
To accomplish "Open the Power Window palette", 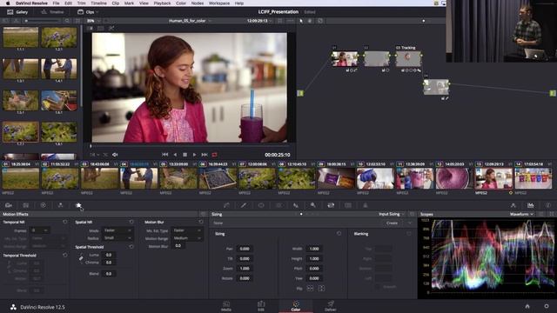I will [x=261, y=205].
